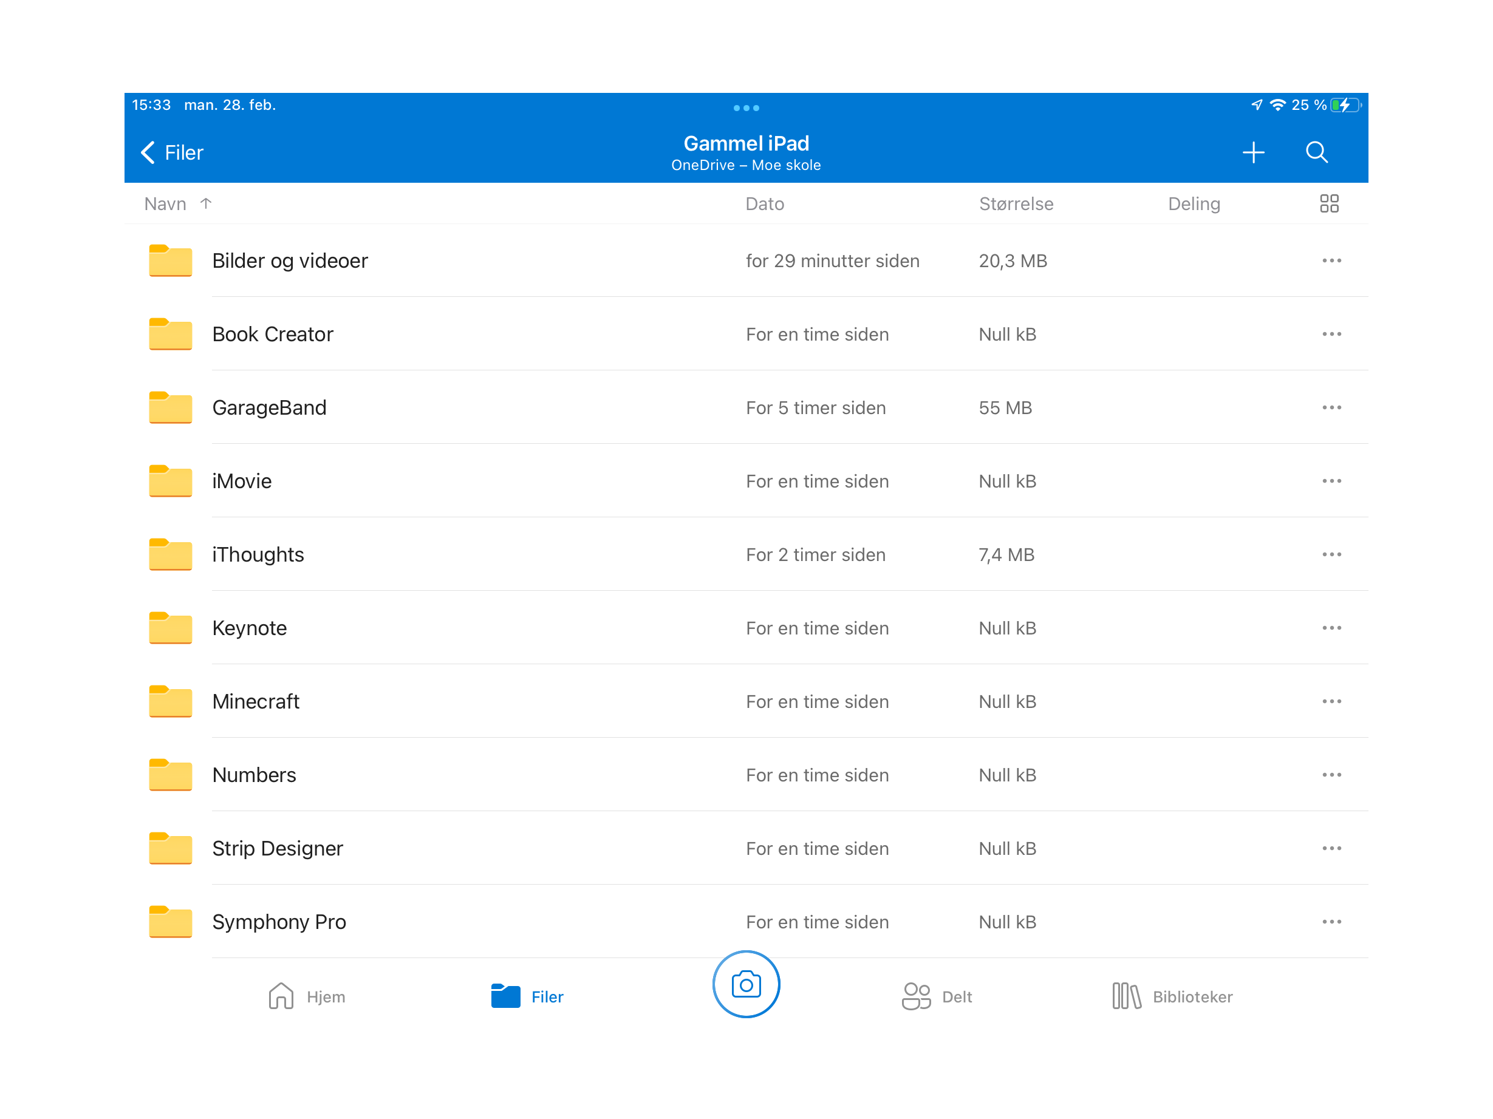
Task: Go back to Filer
Action: click(x=172, y=152)
